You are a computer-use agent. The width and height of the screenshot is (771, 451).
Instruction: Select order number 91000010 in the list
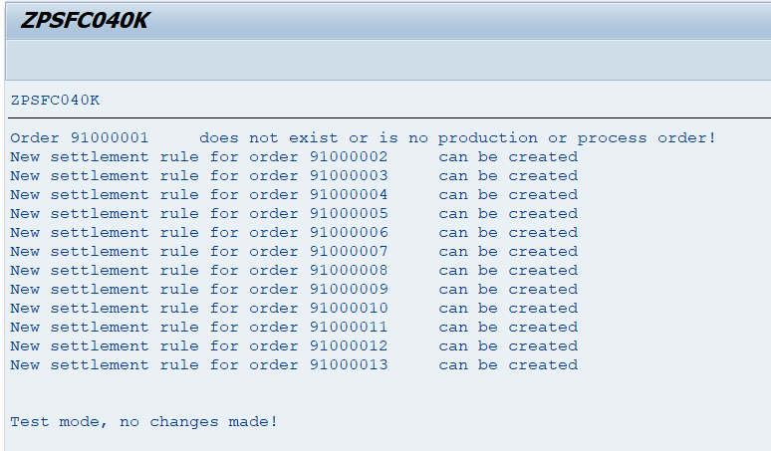349,308
